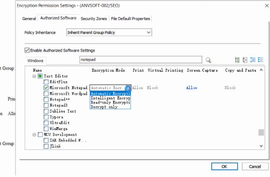Viewport: 270px width, 177px height.
Task: Check the Typora checkbox
Action: point(46,117)
